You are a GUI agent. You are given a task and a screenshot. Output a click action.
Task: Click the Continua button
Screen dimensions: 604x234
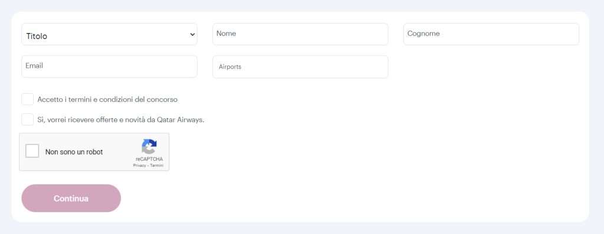pos(71,198)
